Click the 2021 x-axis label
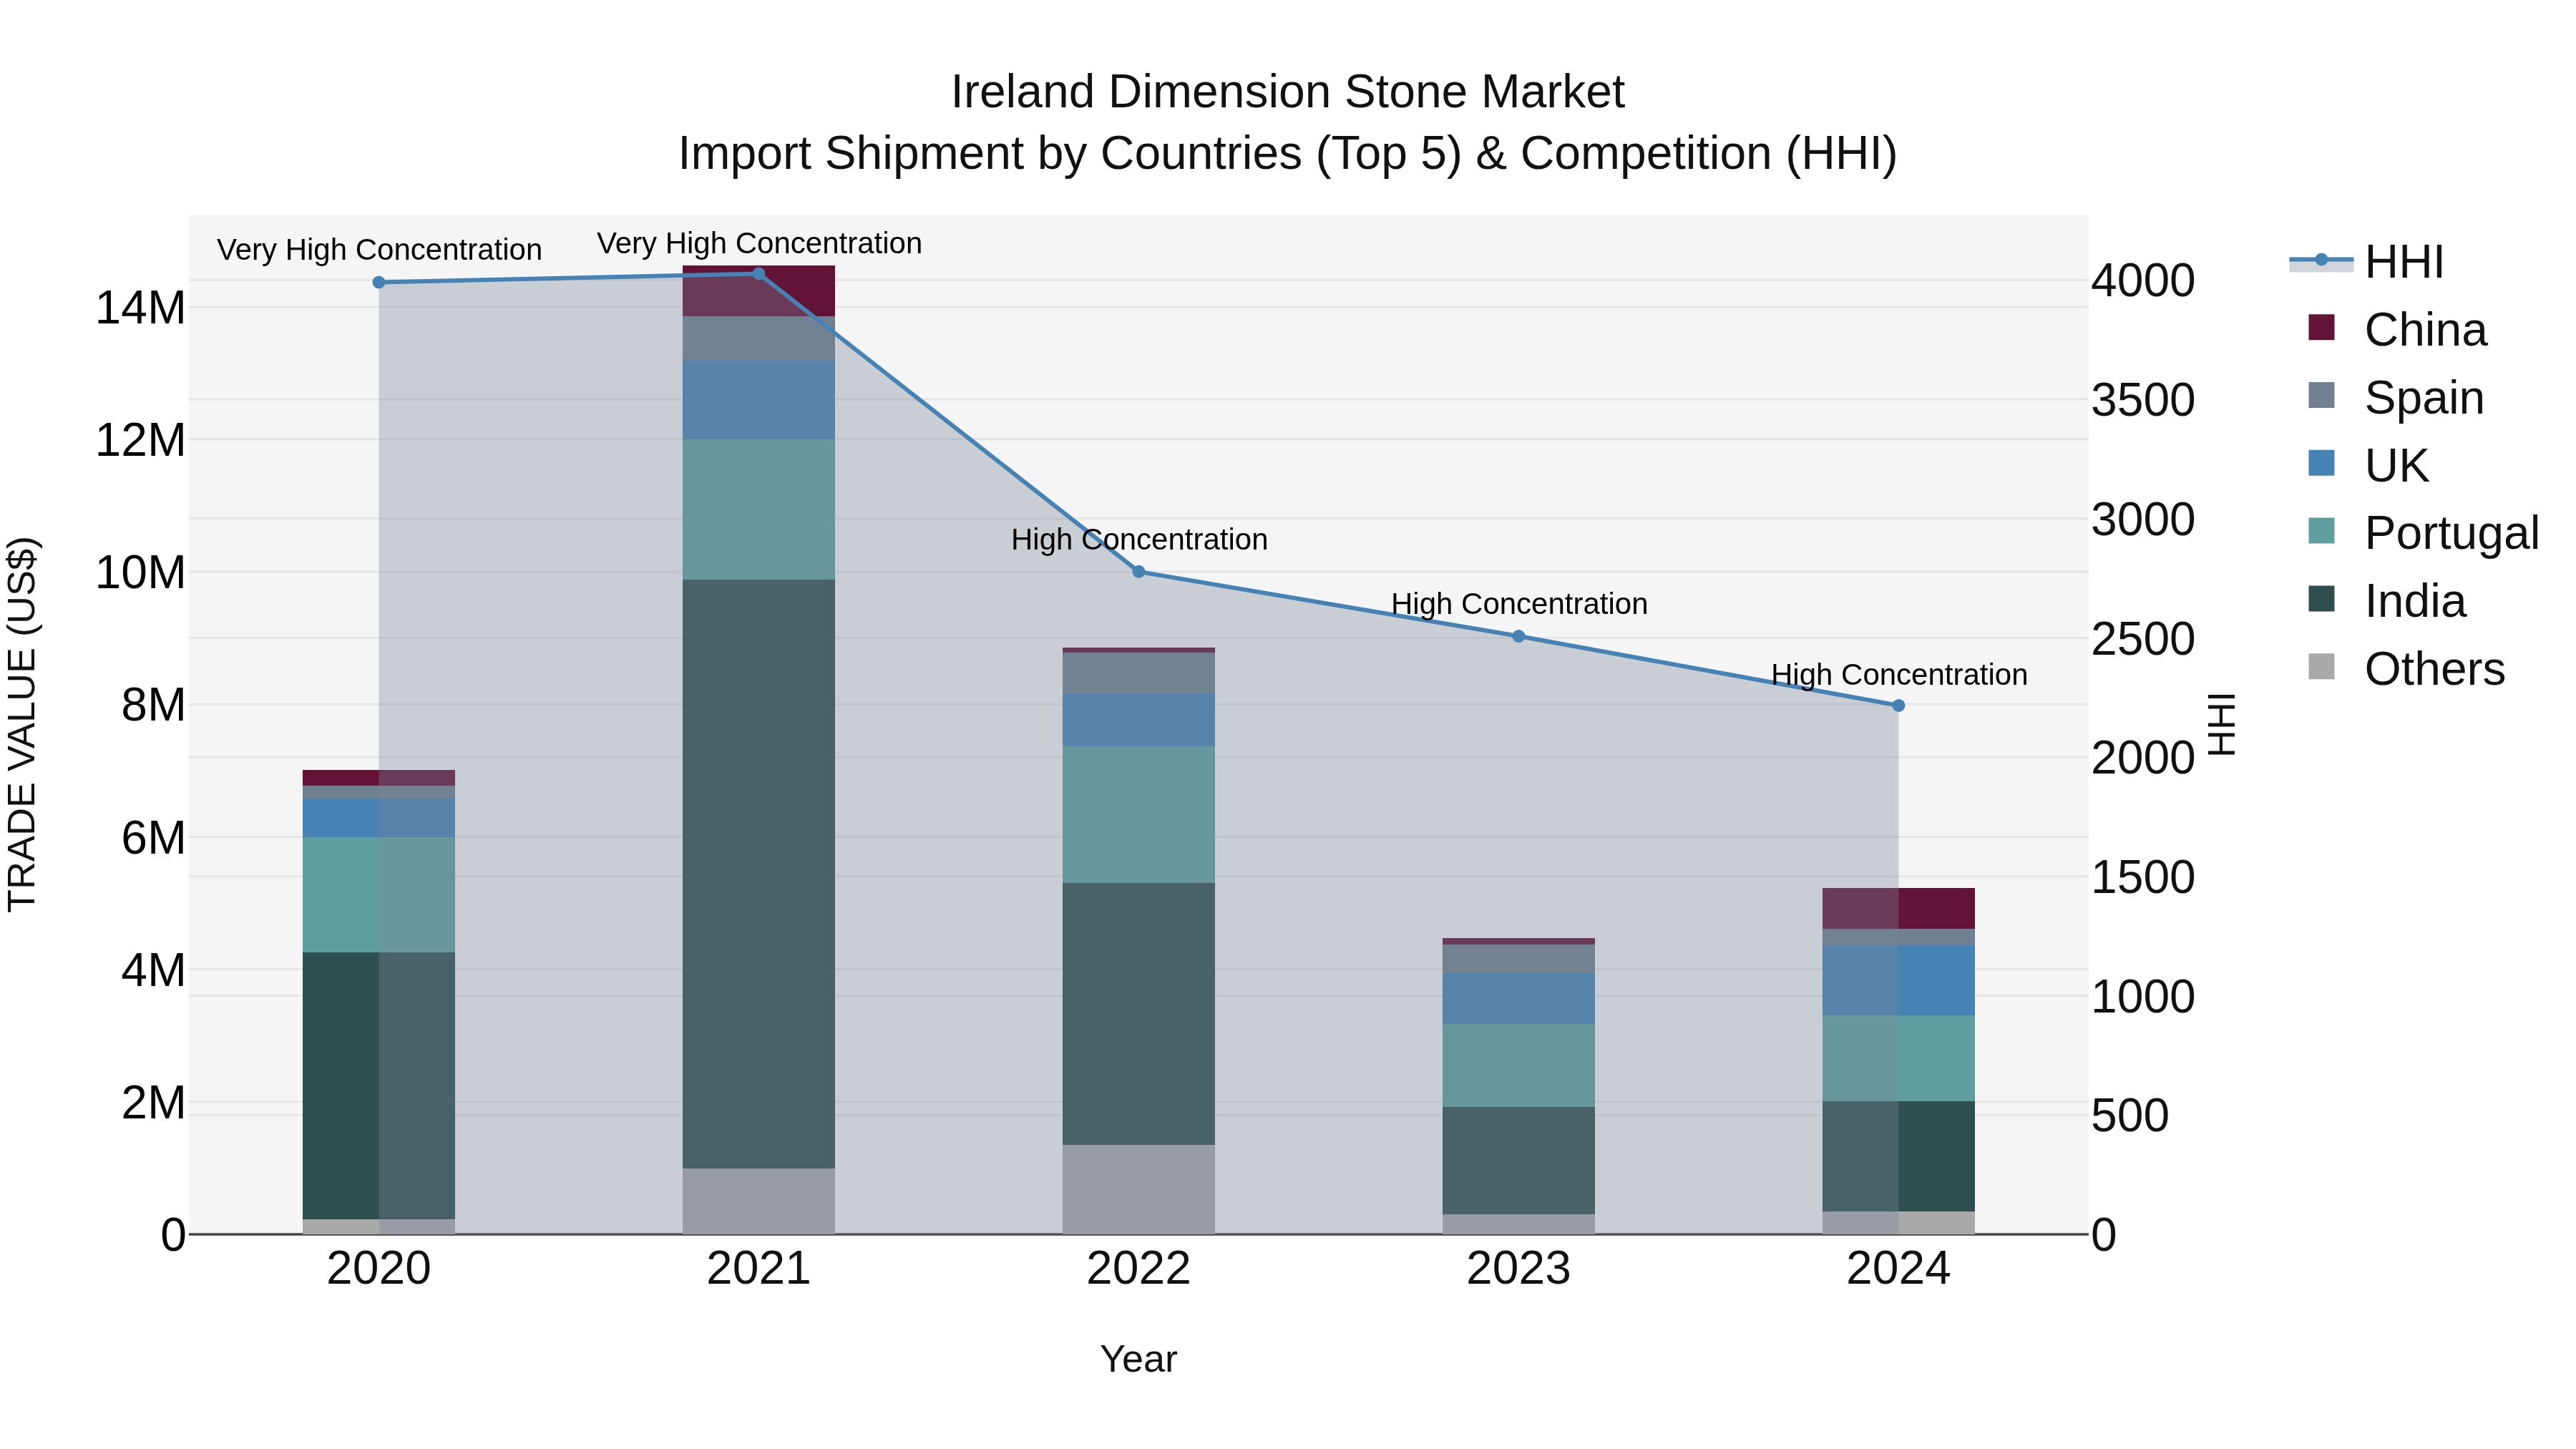Viewport: 2576px width, 1449px height. point(758,1269)
